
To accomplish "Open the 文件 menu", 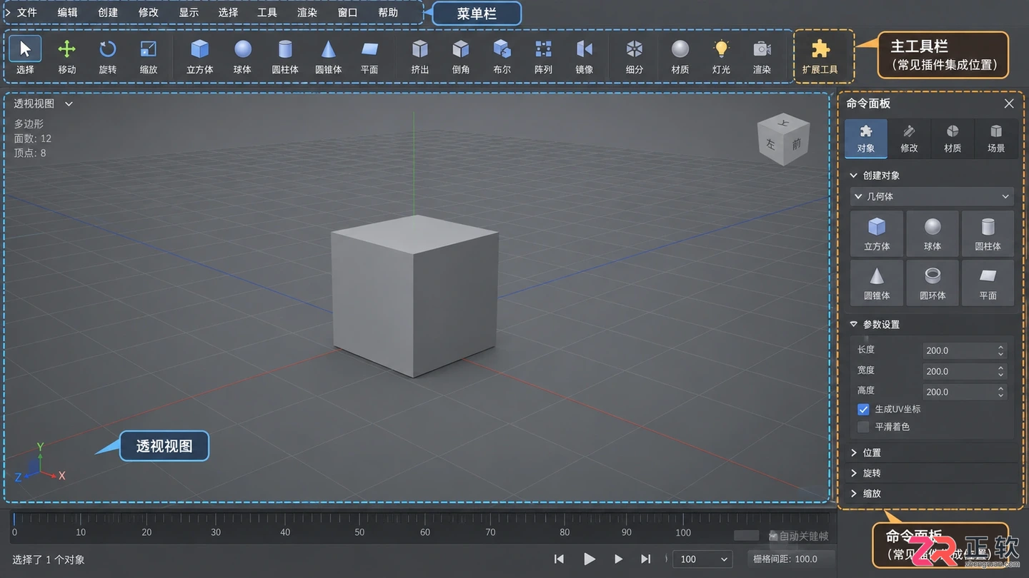I will click(x=26, y=12).
